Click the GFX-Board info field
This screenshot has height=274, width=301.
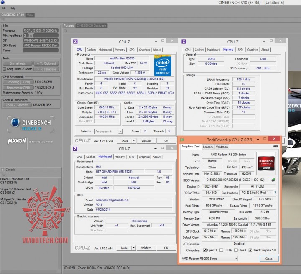(41, 46)
